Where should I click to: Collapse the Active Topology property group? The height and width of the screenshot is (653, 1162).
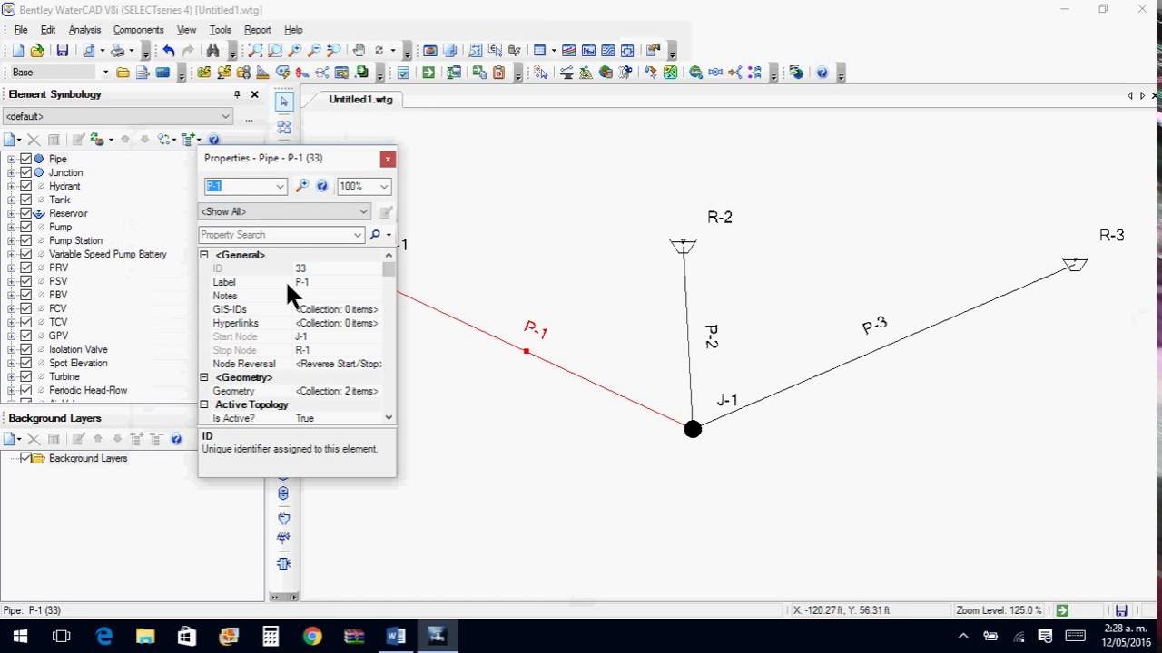tap(204, 404)
